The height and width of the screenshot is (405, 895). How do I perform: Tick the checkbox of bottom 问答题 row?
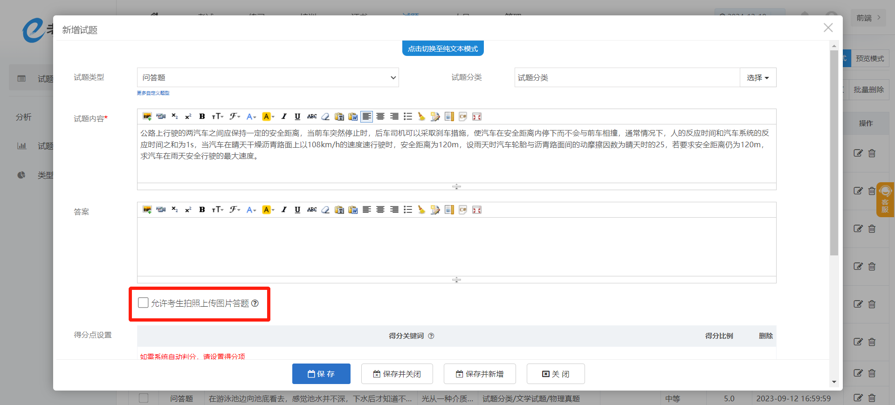(x=144, y=398)
